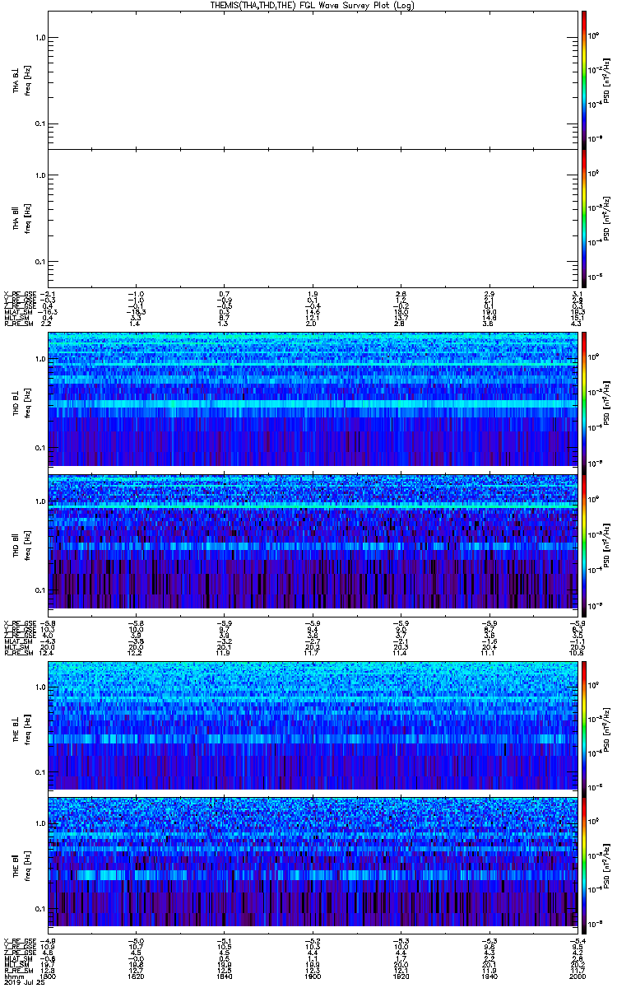Click the '0.1' frequency tick on THA B∥ axis
This screenshot has height=988, width=617.
(x=39, y=262)
